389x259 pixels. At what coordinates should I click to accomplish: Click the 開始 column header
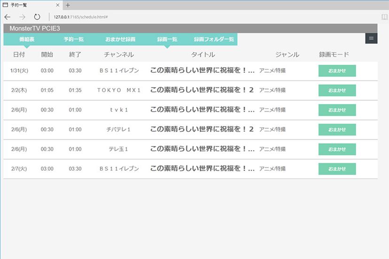pos(47,54)
